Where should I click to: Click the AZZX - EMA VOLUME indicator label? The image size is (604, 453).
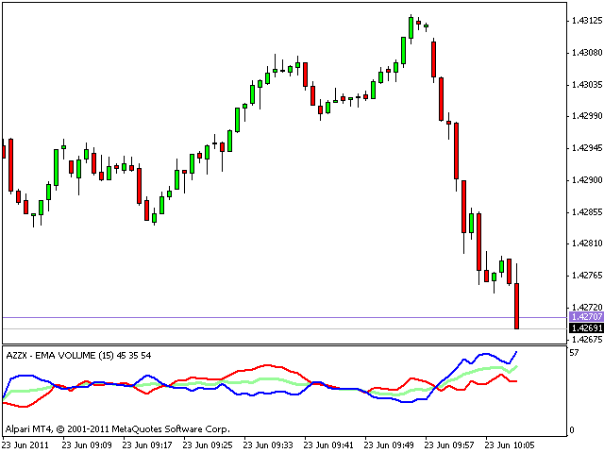coord(78,354)
